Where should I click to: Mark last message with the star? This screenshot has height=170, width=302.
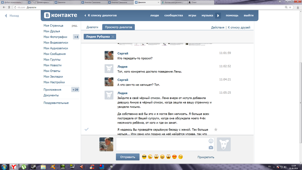coord(216,129)
